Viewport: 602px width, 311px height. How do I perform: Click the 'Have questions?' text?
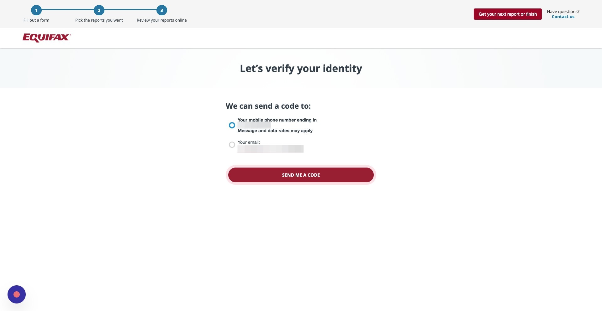coord(563,12)
